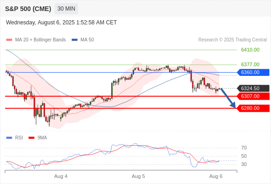
Task: Select the 6280.00 red target label
Action: [253, 109]
